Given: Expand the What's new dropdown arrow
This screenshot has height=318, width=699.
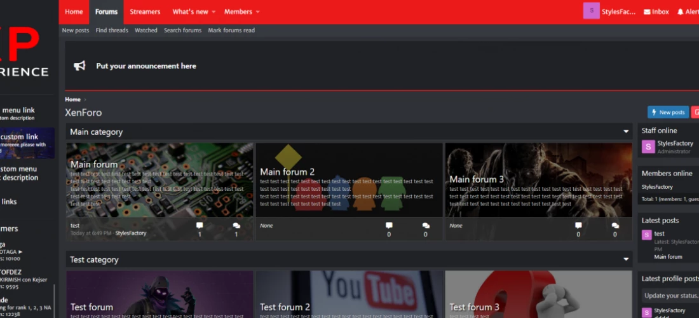Looking at the screenshot, I should 214,12.
